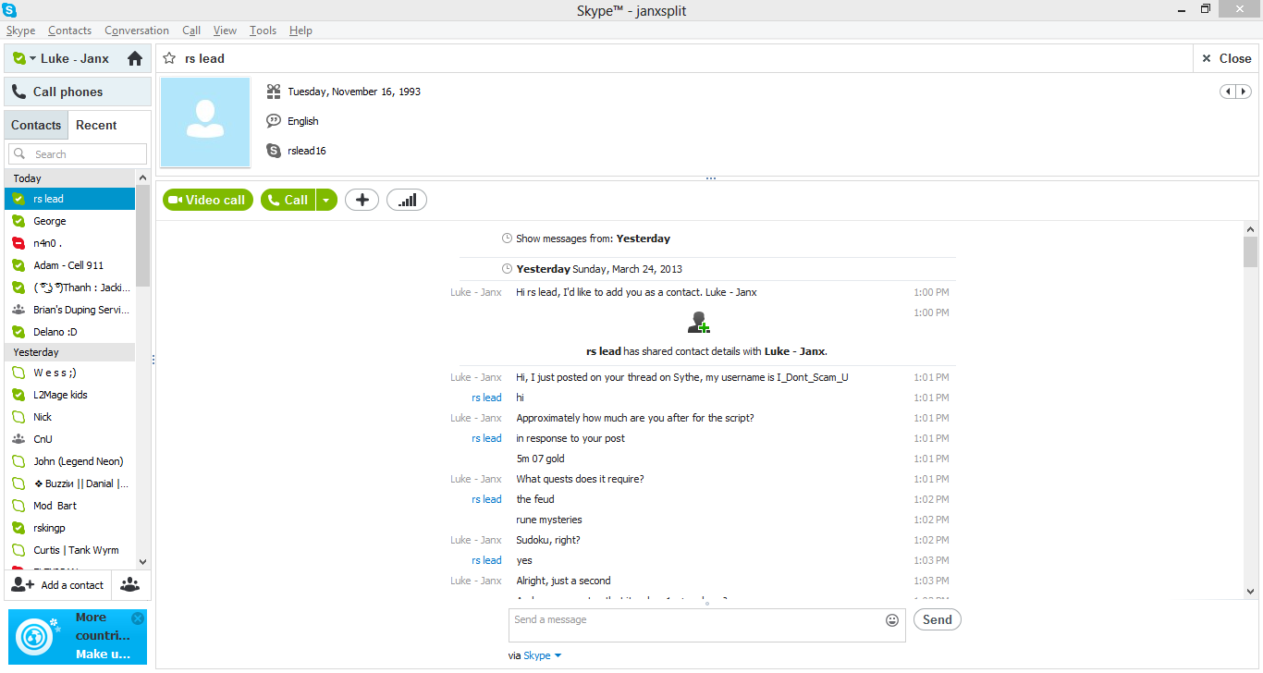Image resolution: width=1263 pixels, height=673 pixels.
Task: Open status dropdown next to Luke - Janx
Action: [33, 58]
